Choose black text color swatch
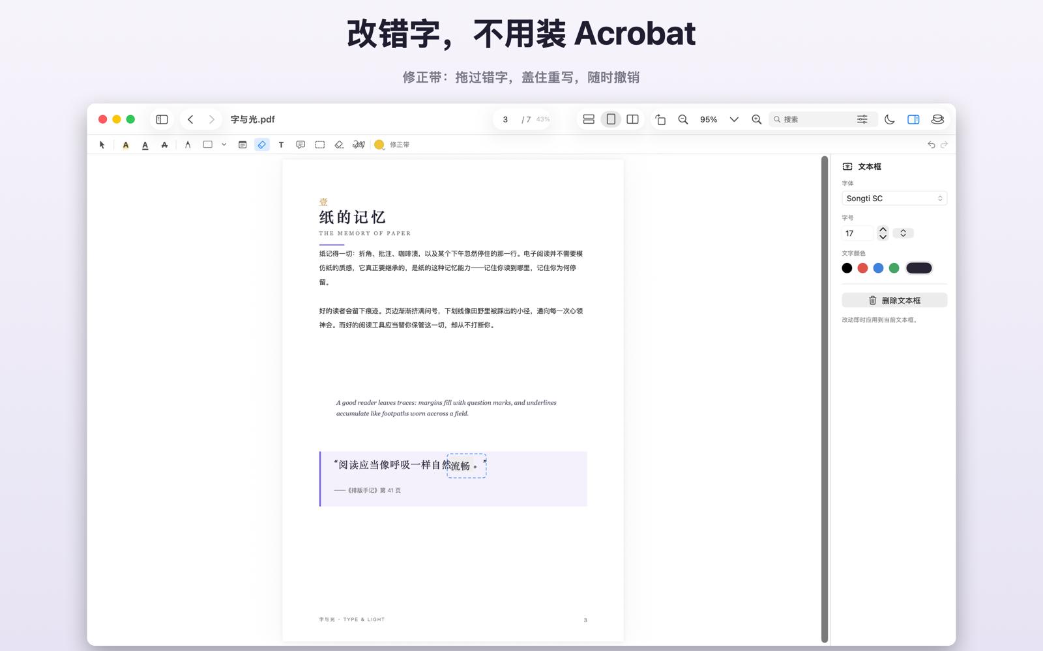The width and height of the screenshot is (1043, 651). click(x=847, y=268)
